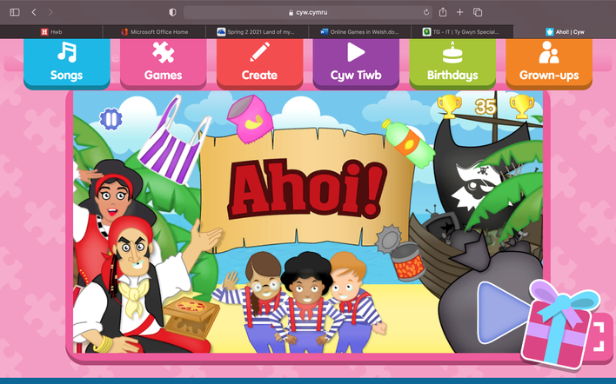
Task: Go forward with the right chevron
Action: 50,12
